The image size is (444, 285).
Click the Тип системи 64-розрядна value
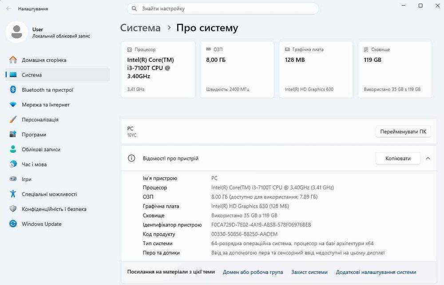tap(293, 243)
